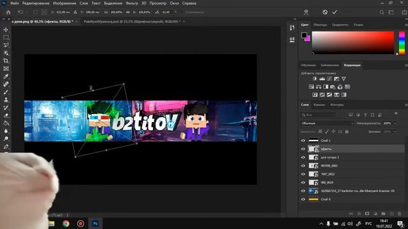Click the Photoshop taskbar icon
Viewport: 408px width, 229px height.
tap(95, 223)
